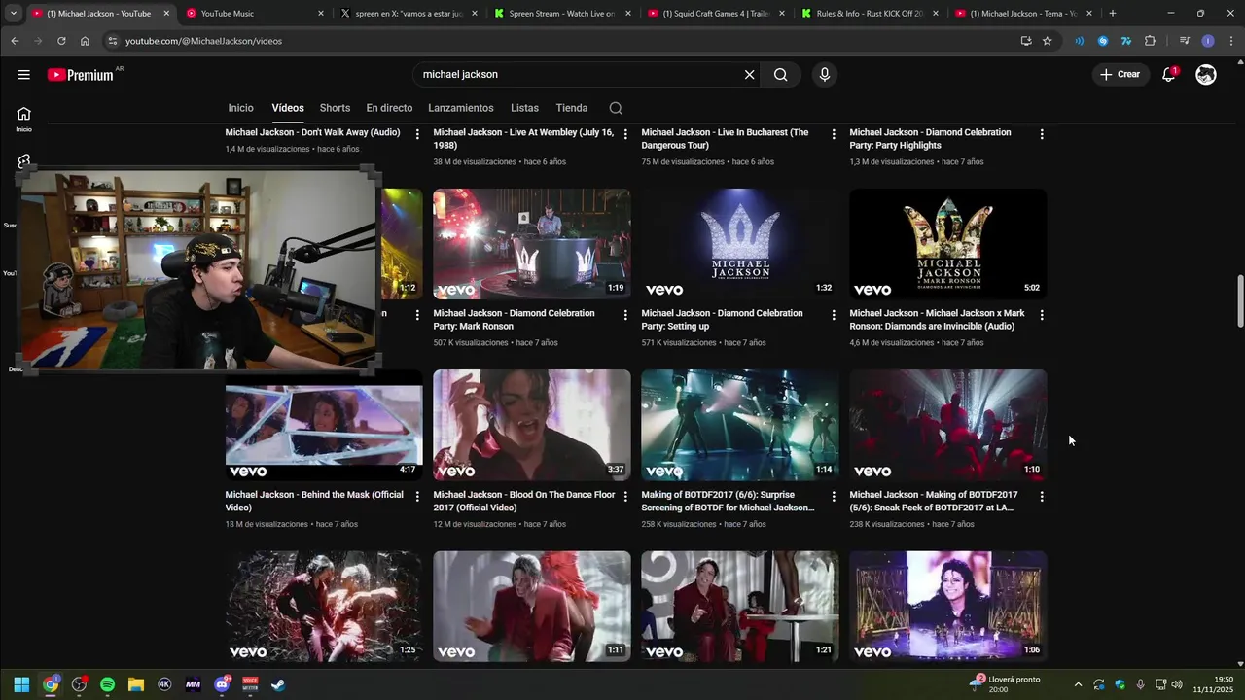
Task: Open options for Diamonds are Invincible video
Action: [1042, 315]
